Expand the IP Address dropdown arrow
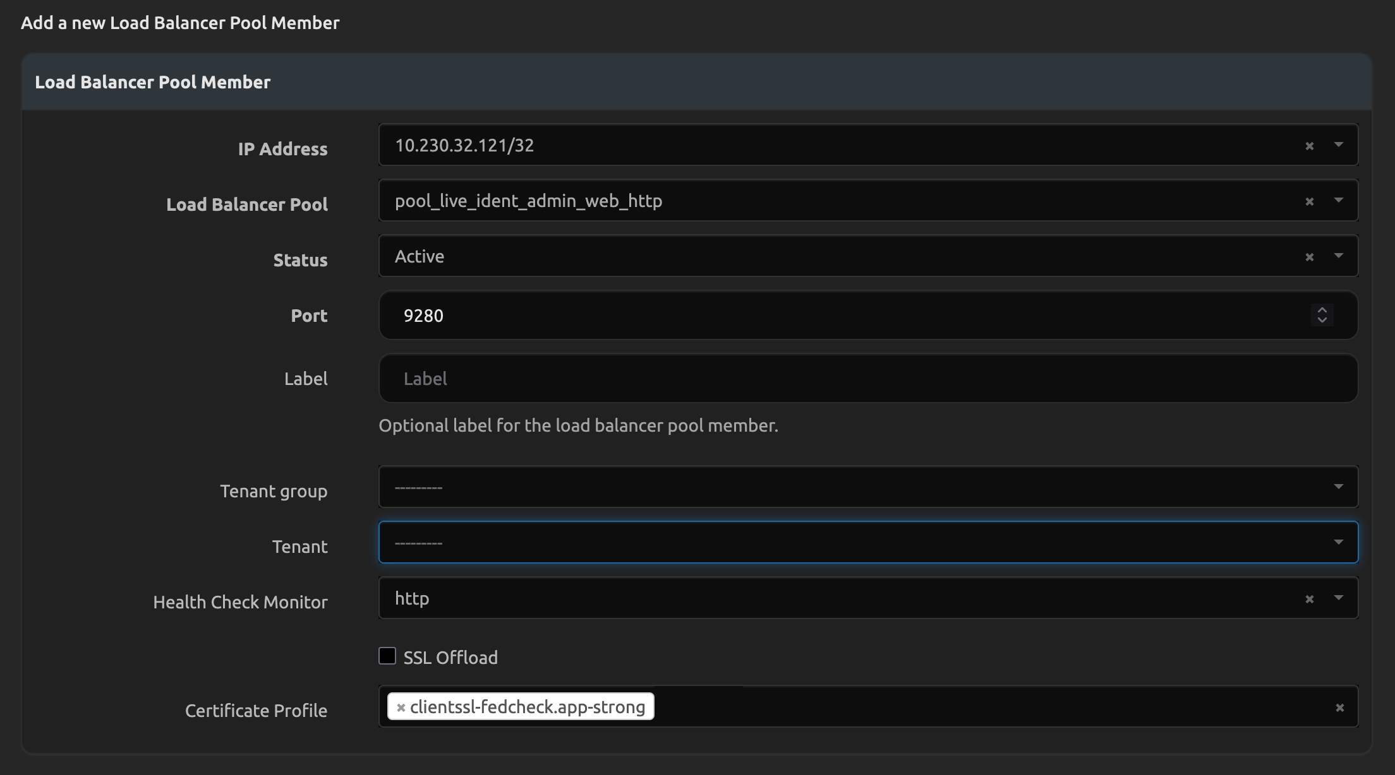The width and height of the screenshot is (1395, 775). tap(1338, 145)
